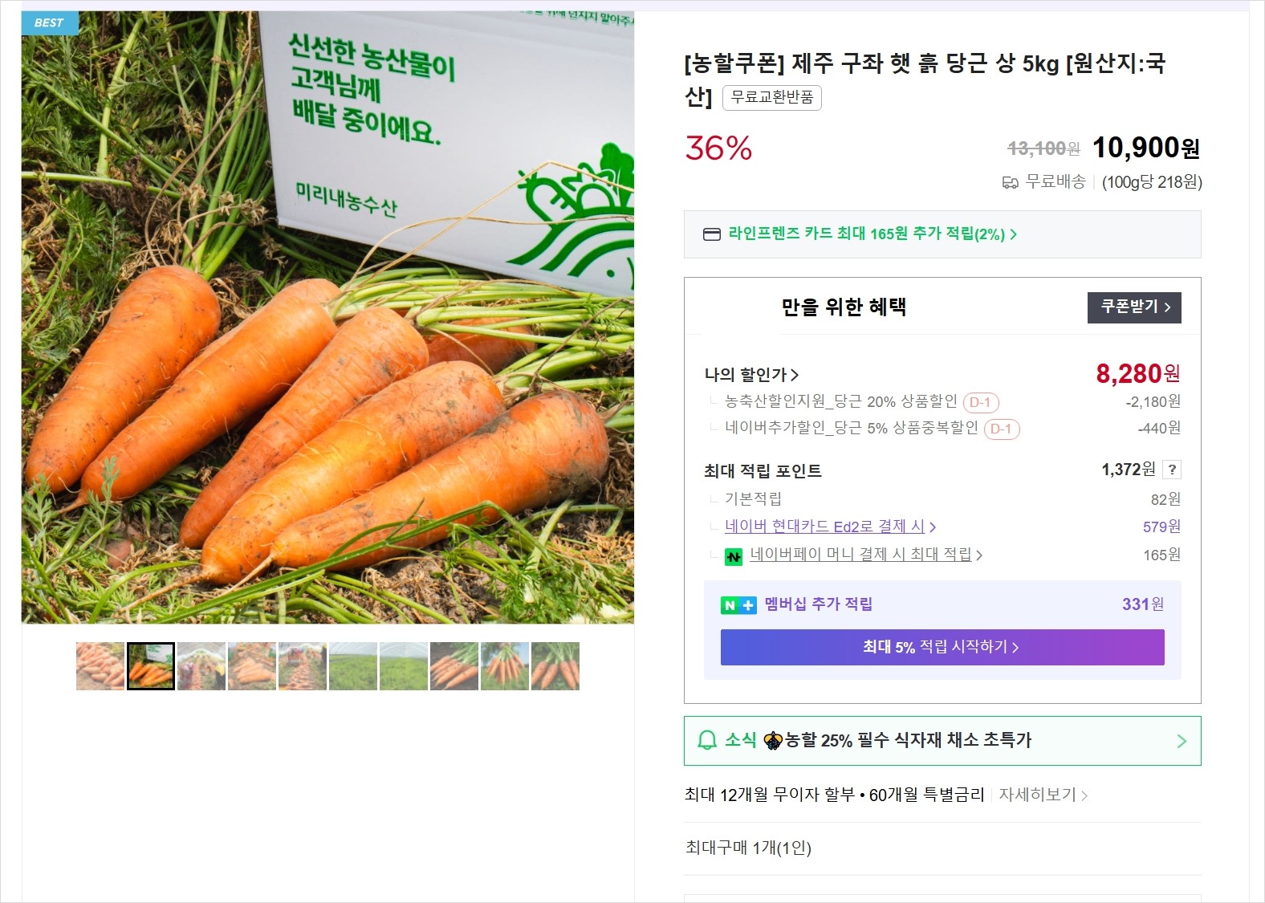Click the green Naver Pay N icon

pyautogui.click(x=734, y=556)
